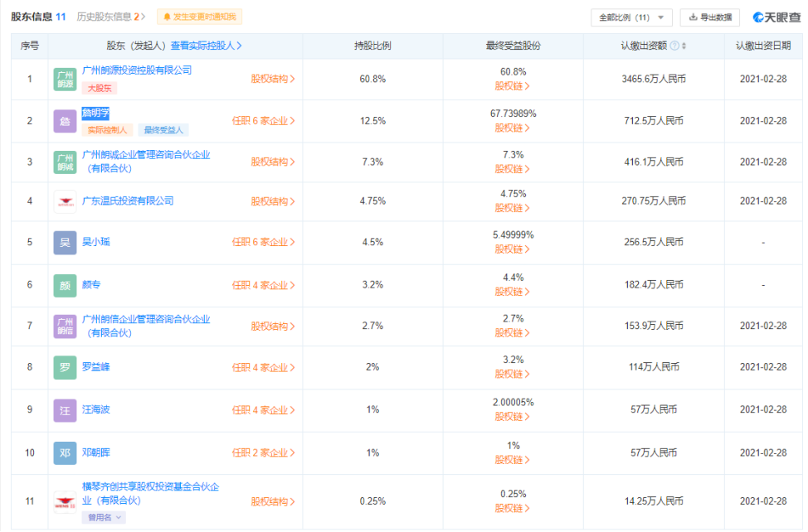Click the 横琴齐创 fund logo icon
Screen dimensions: 808x532
65,502
